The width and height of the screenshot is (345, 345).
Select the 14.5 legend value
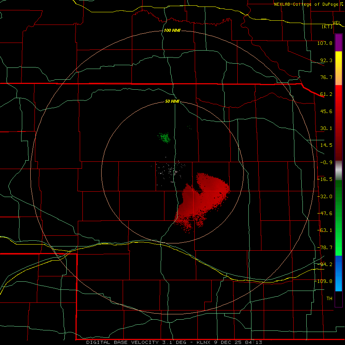[x=326, y=145]
